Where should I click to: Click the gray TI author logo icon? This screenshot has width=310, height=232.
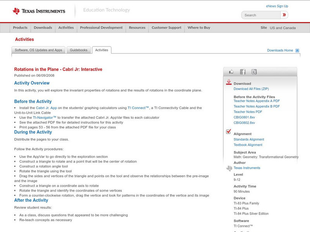point(229,168)
